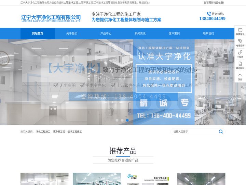Click the 沈阳环保工程 link in the top bar
The image size is (246, 185).
click(86, 3)
